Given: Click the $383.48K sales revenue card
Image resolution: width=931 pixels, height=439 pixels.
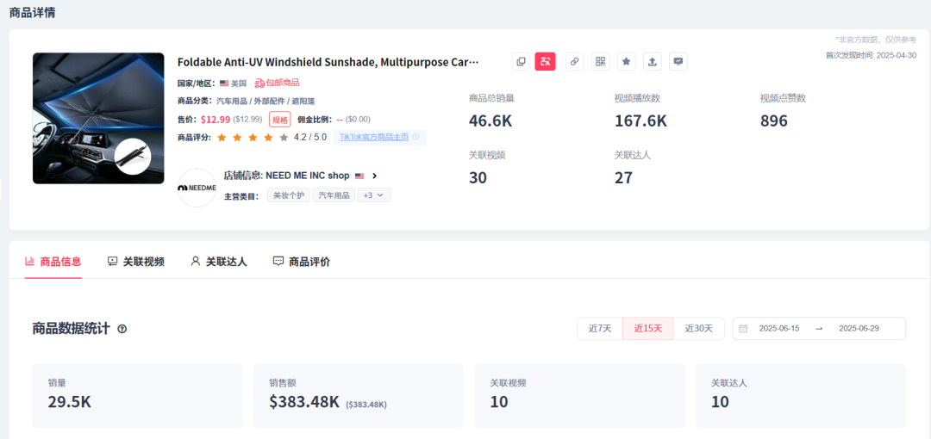Looking at the screenshot, I should click(x=359, y=396).
